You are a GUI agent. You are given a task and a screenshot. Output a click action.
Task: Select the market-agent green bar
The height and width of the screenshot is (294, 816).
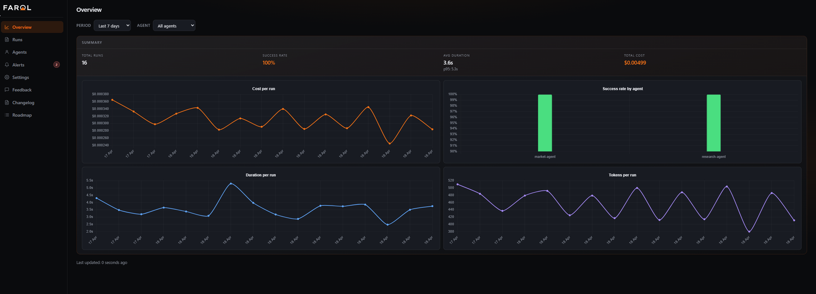click(x=545, y=123)
